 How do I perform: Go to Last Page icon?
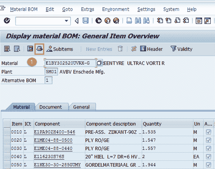[186, 21]
